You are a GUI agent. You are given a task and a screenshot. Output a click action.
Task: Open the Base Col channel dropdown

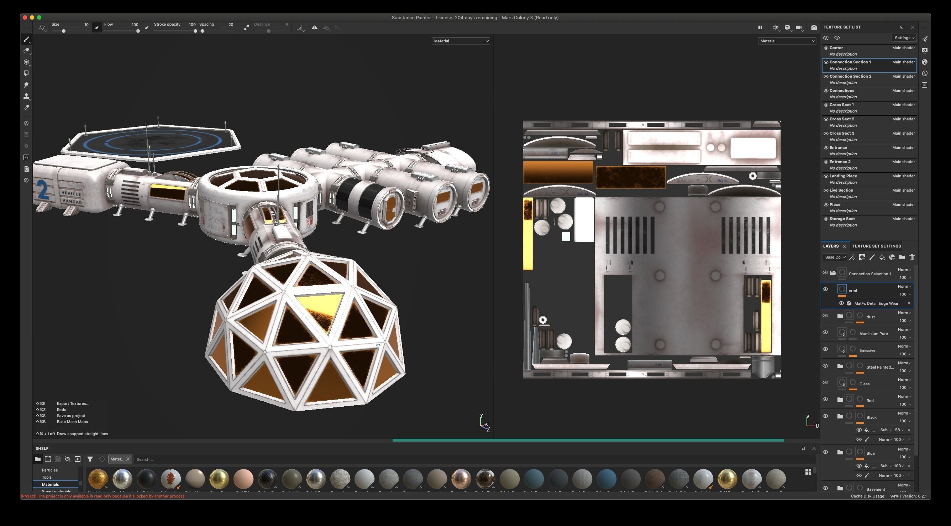pyautogui.click(x=835, y=257)
